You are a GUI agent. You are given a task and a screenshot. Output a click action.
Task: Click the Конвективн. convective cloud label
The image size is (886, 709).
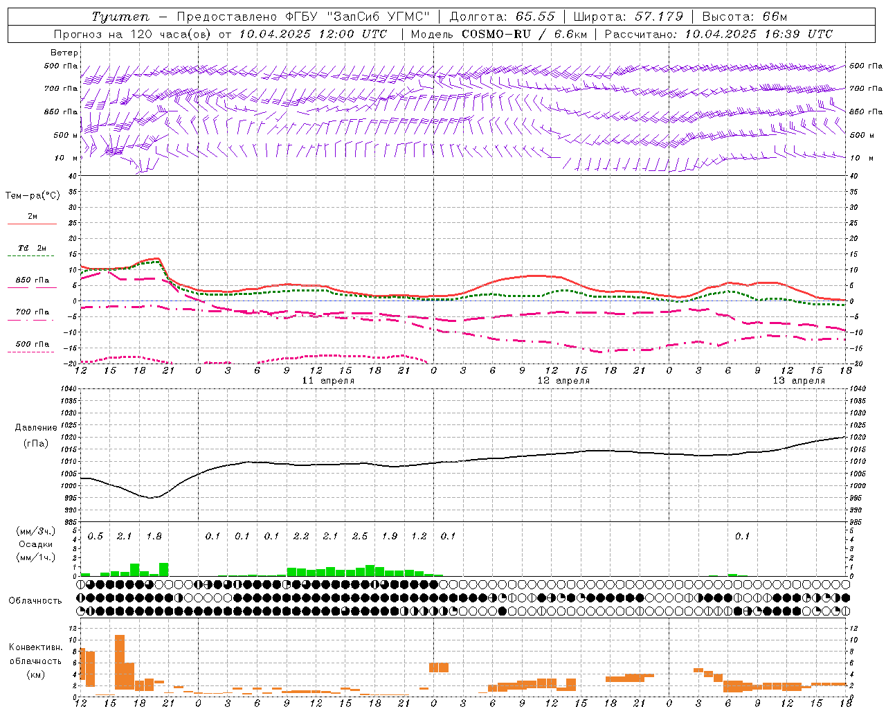click(35, 647)
